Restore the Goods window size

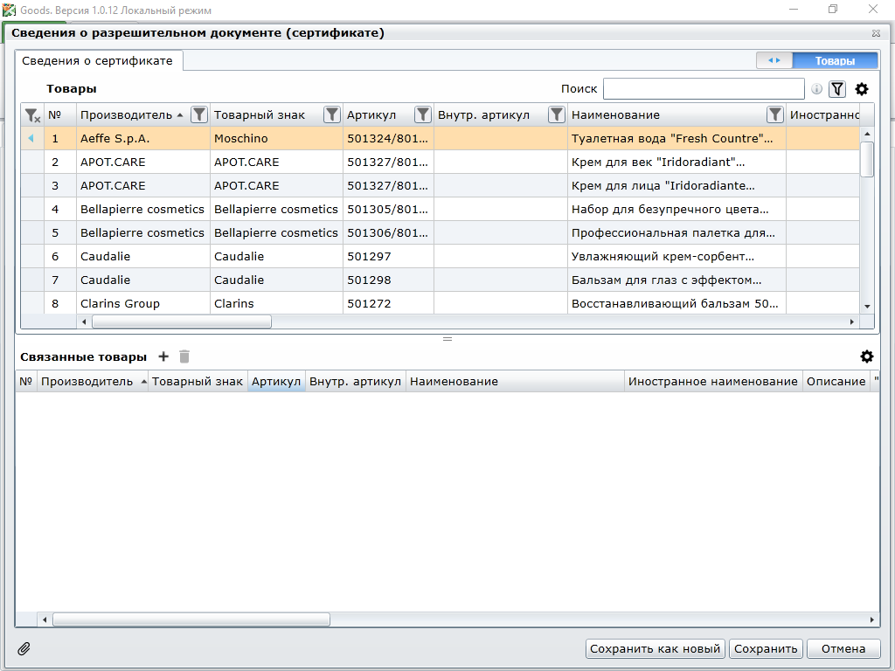tap(833, 9)
